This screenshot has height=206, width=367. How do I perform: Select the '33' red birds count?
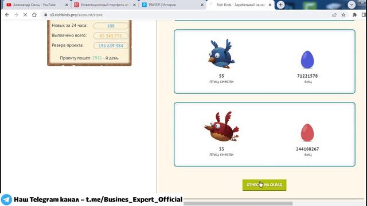click(x=221, y=149)
